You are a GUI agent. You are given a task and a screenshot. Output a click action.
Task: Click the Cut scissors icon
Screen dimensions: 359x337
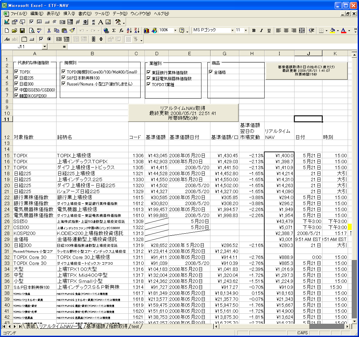49,31
